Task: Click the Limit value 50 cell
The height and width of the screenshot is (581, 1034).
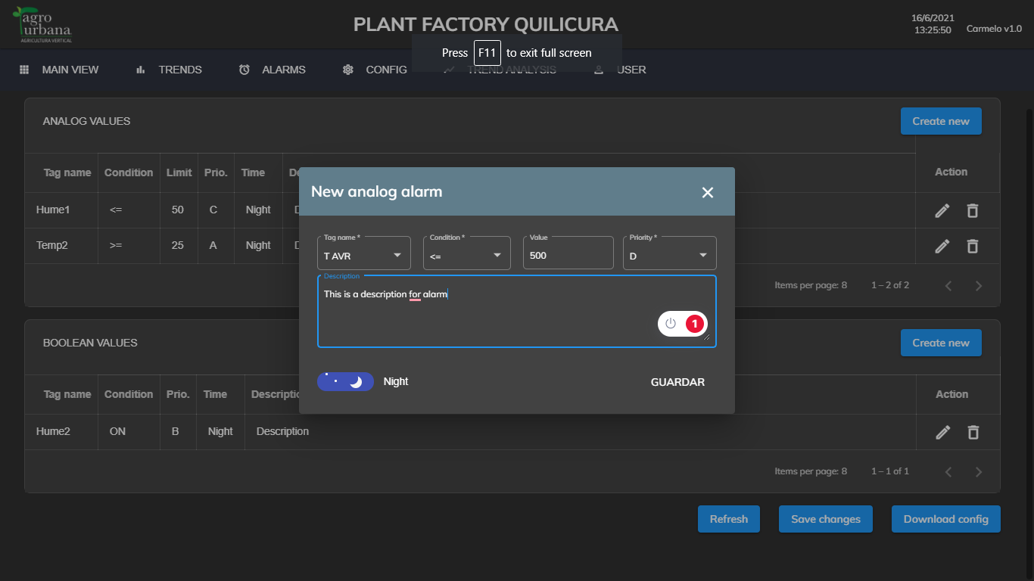Action: click(x=178, y=210)
